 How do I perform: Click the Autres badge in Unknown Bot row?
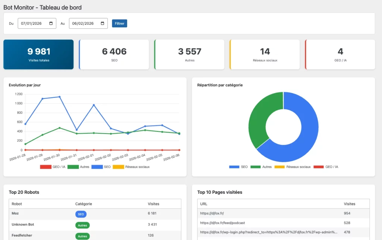point(82,225)
